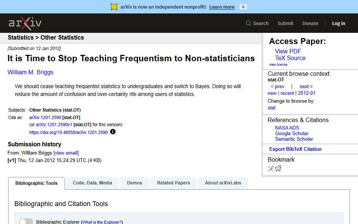Switch to Code, Data, Media tab
The height and width of the screenshot is (224, 358).
(92, 183)
